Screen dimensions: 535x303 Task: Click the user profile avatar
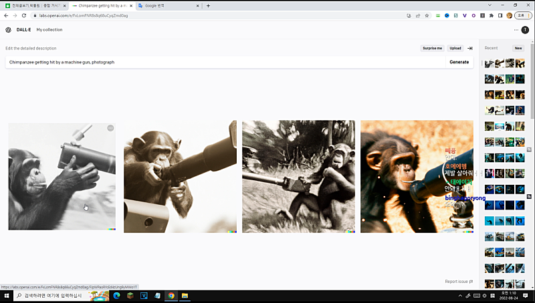pos(525,30)
